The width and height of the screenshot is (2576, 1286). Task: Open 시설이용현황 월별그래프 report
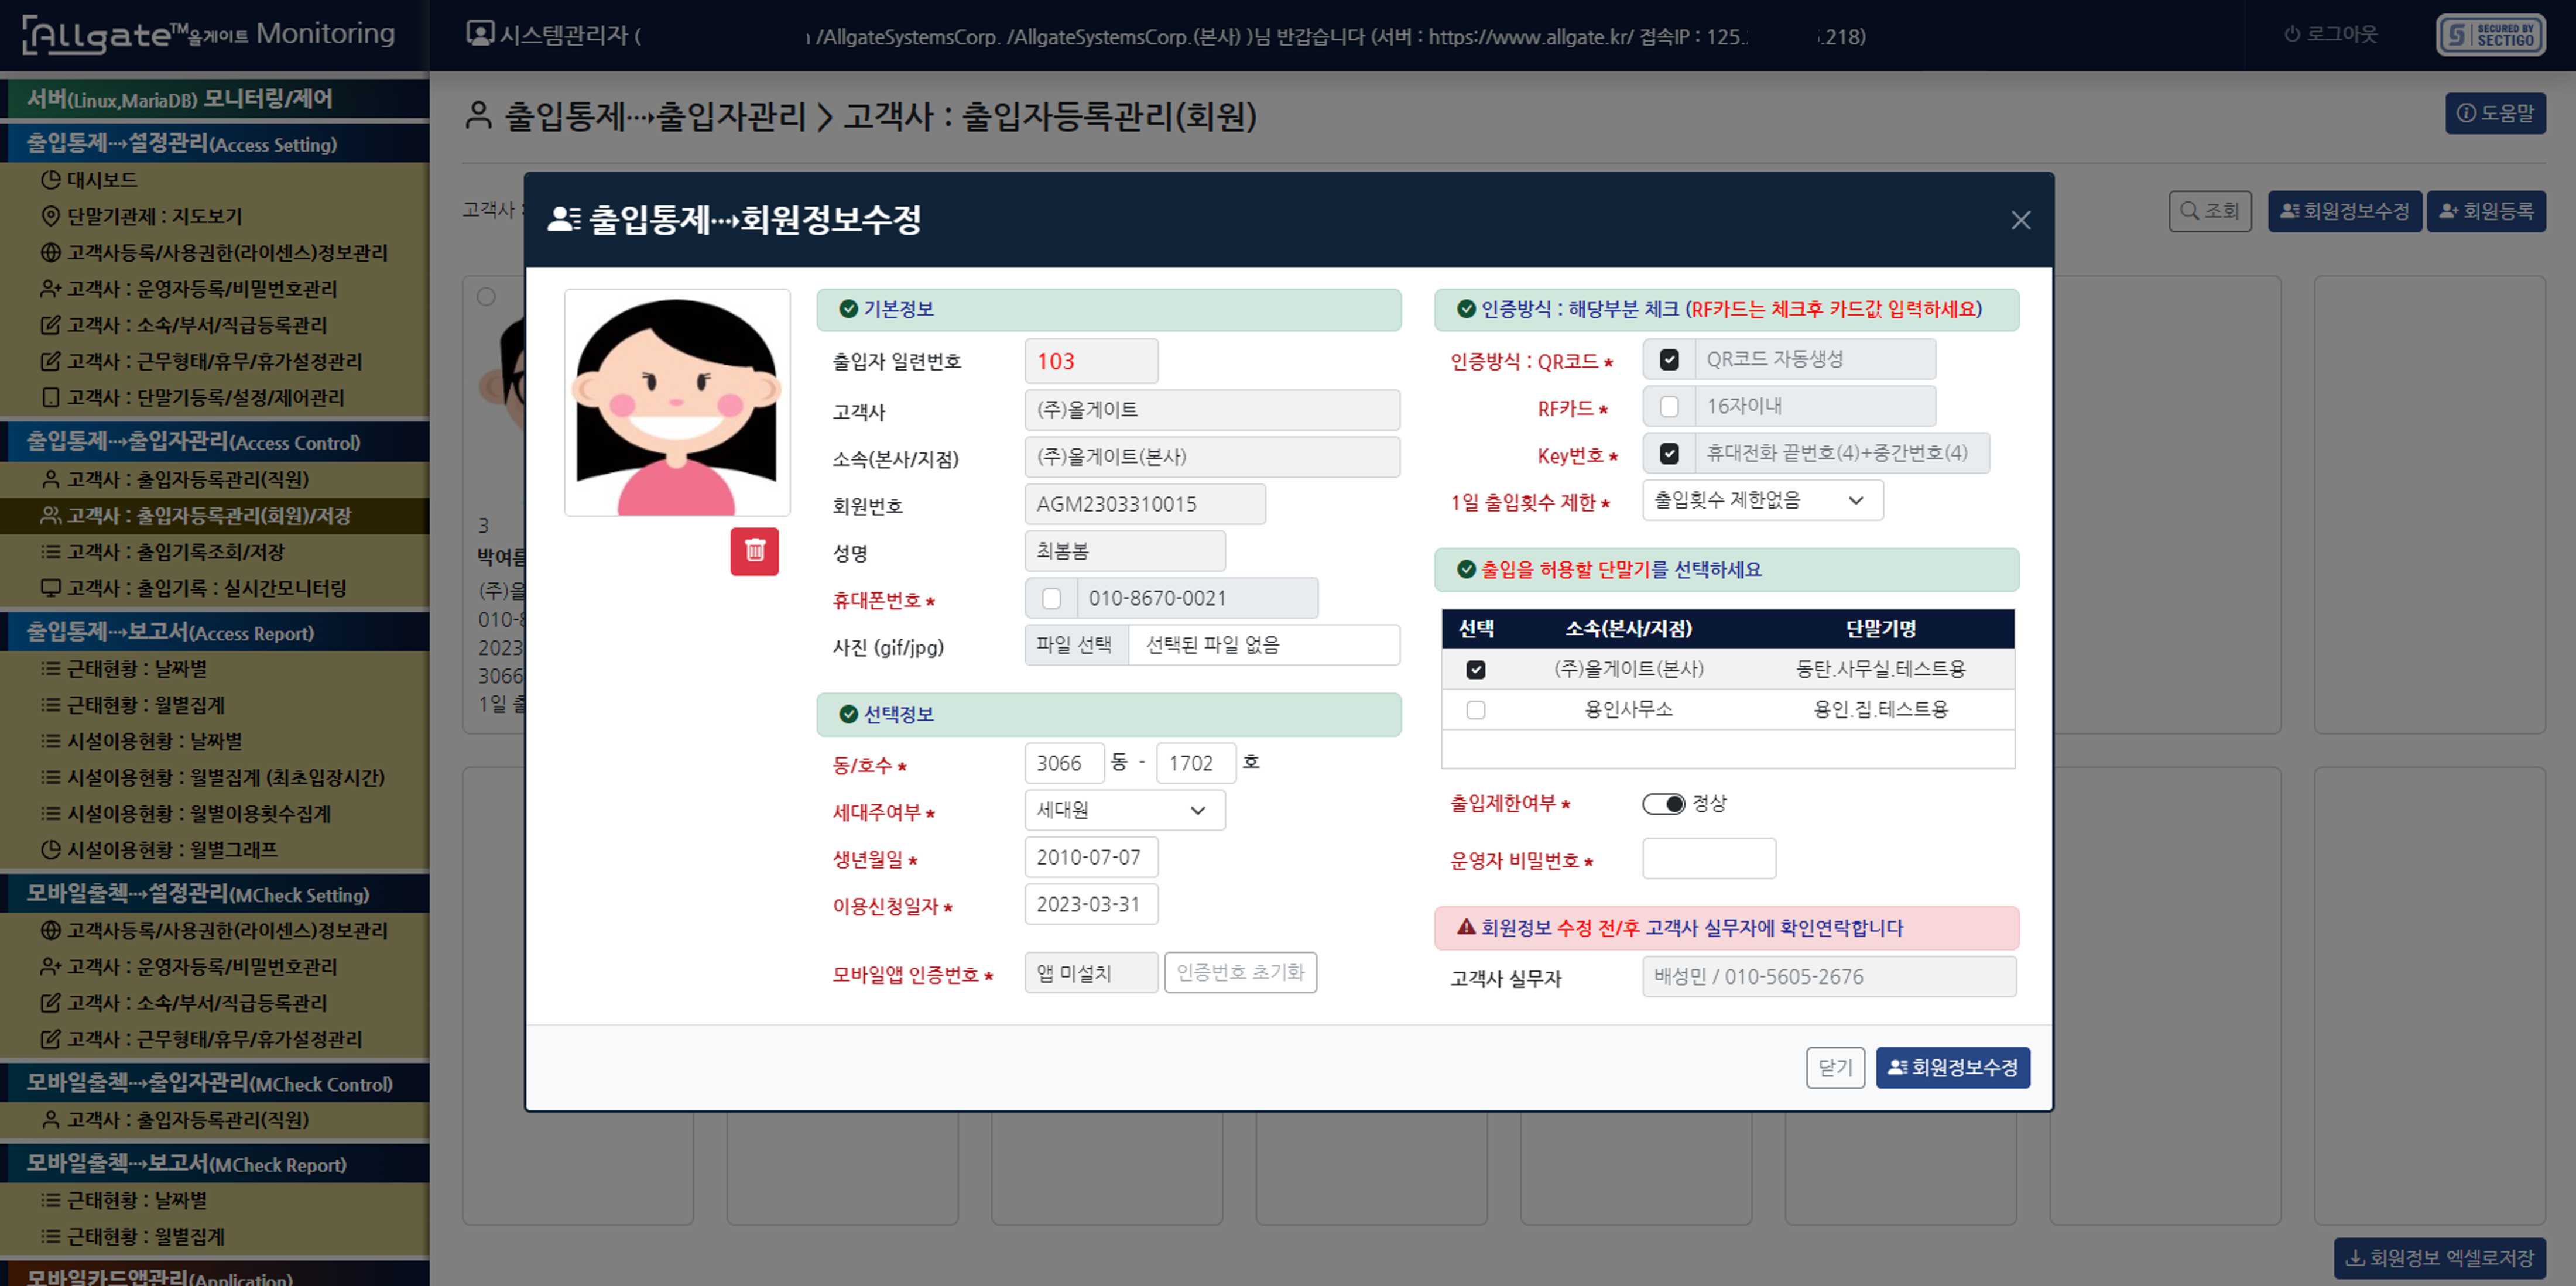(159, 850)
